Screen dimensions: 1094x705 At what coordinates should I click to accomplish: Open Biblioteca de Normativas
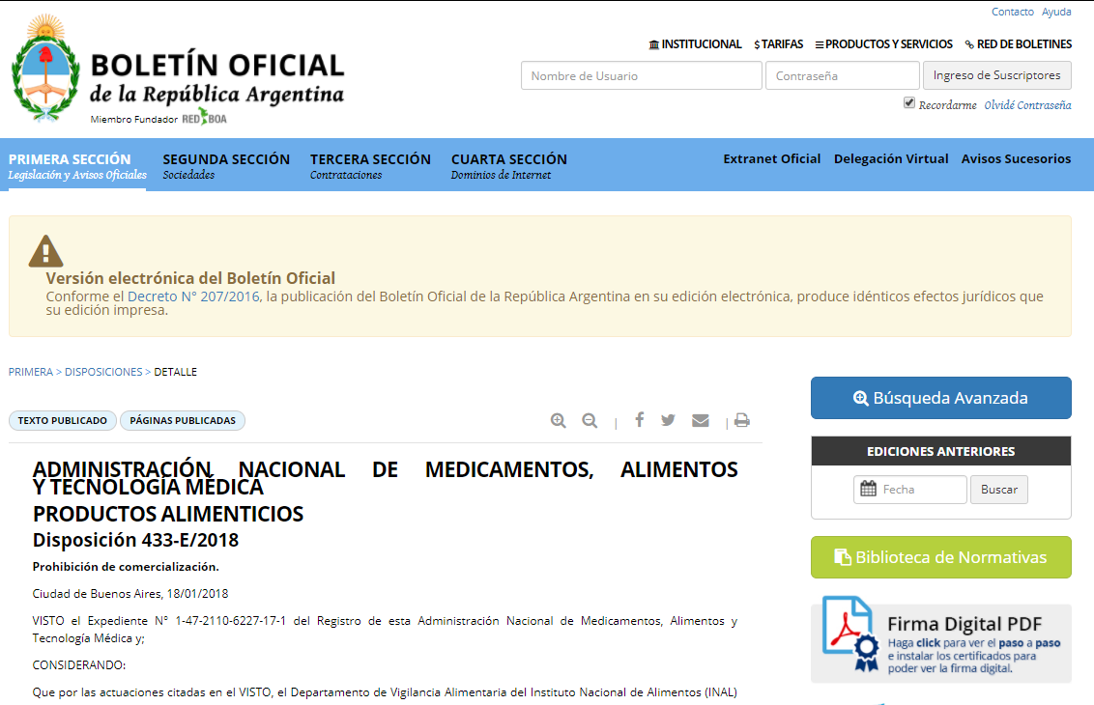coord(940,557)
